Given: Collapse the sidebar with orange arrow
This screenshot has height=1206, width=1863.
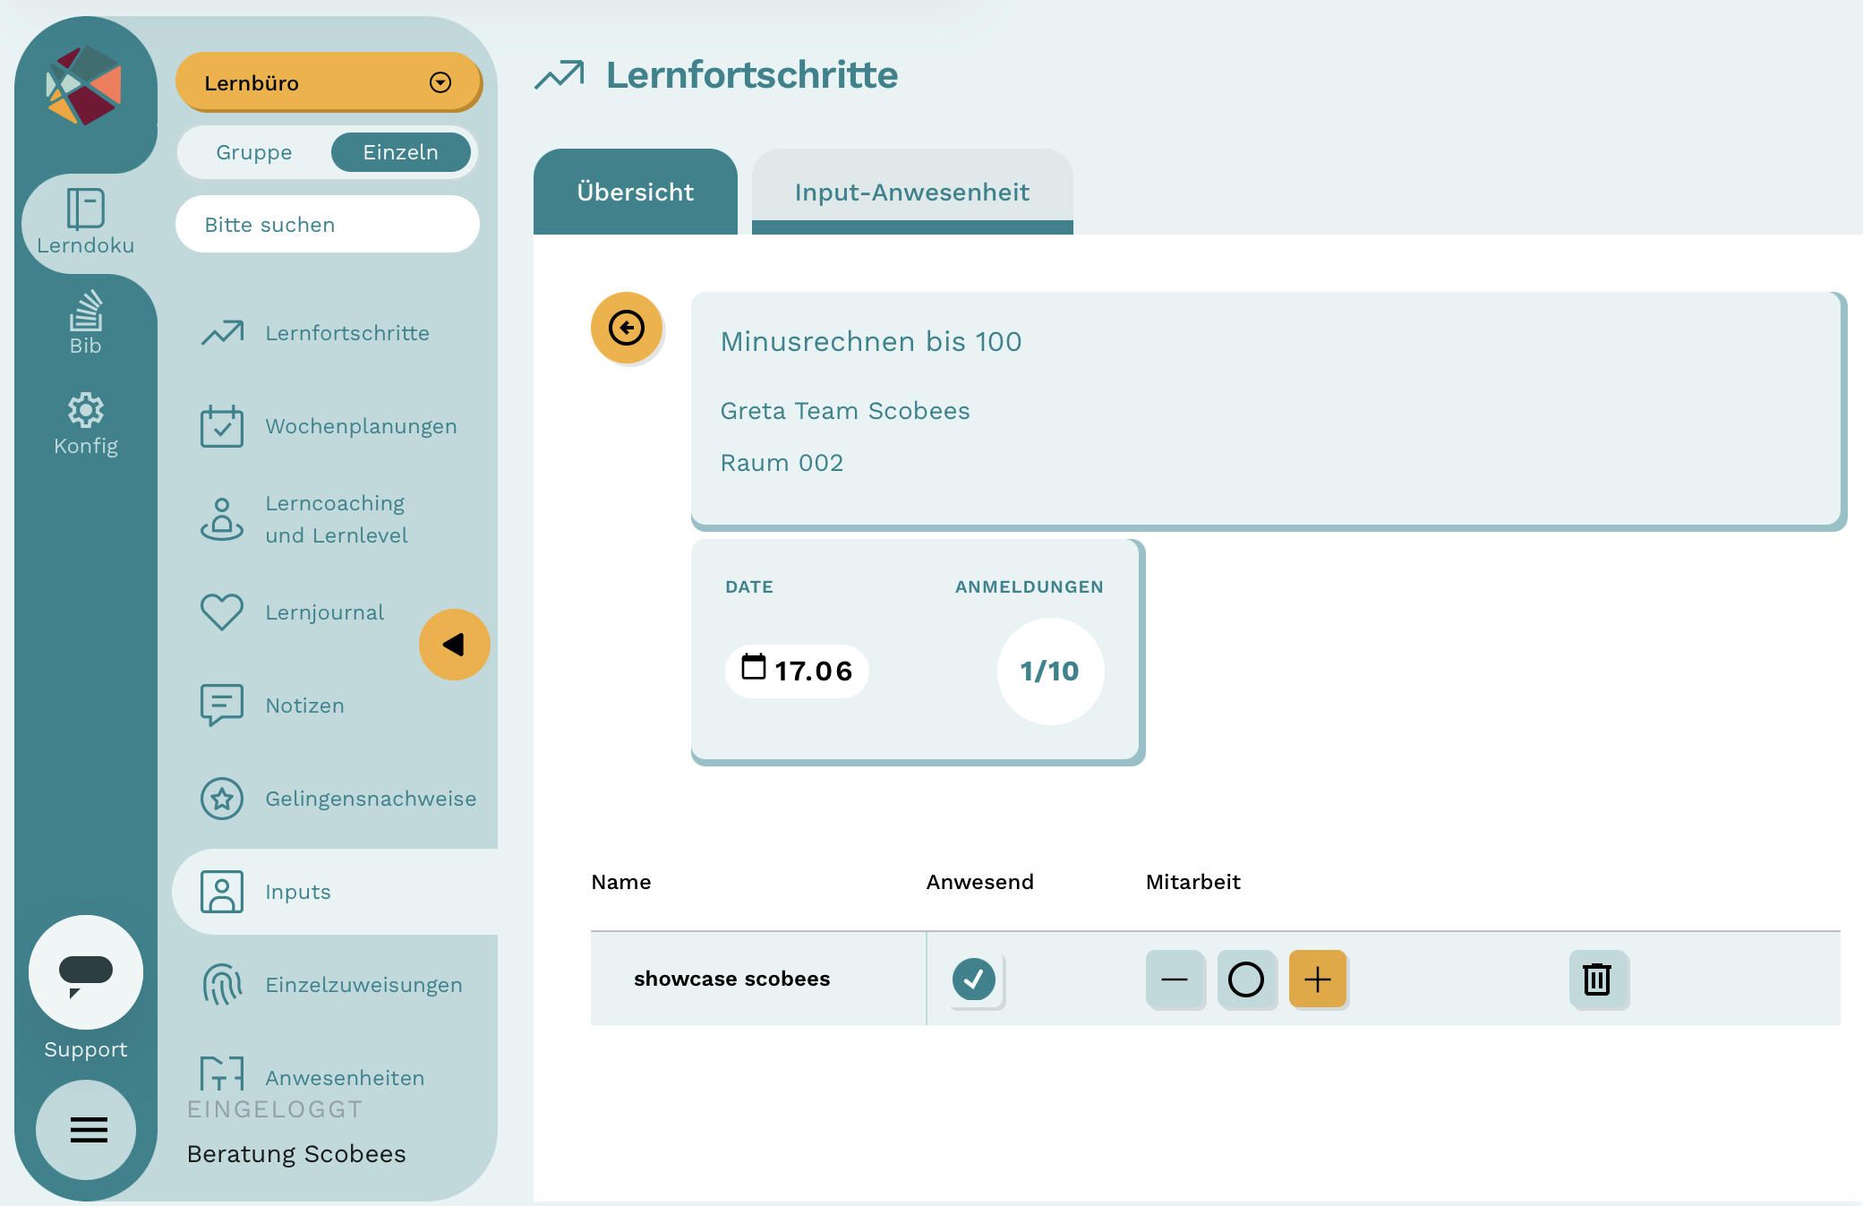Looking at the screenshot, I should point(454,645).
